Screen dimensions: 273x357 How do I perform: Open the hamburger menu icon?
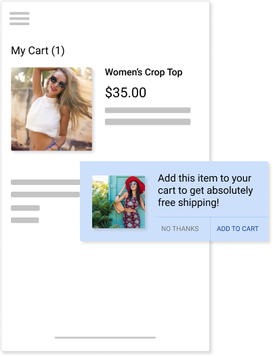[x=20, y=18]
